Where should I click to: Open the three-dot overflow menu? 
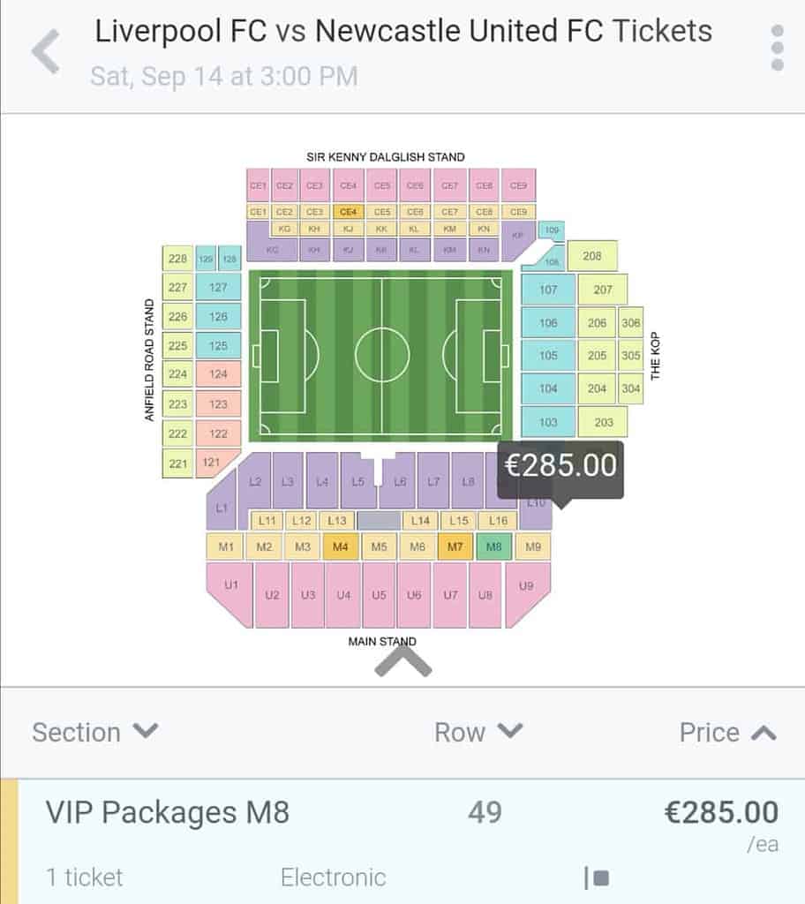coord(778,48)
